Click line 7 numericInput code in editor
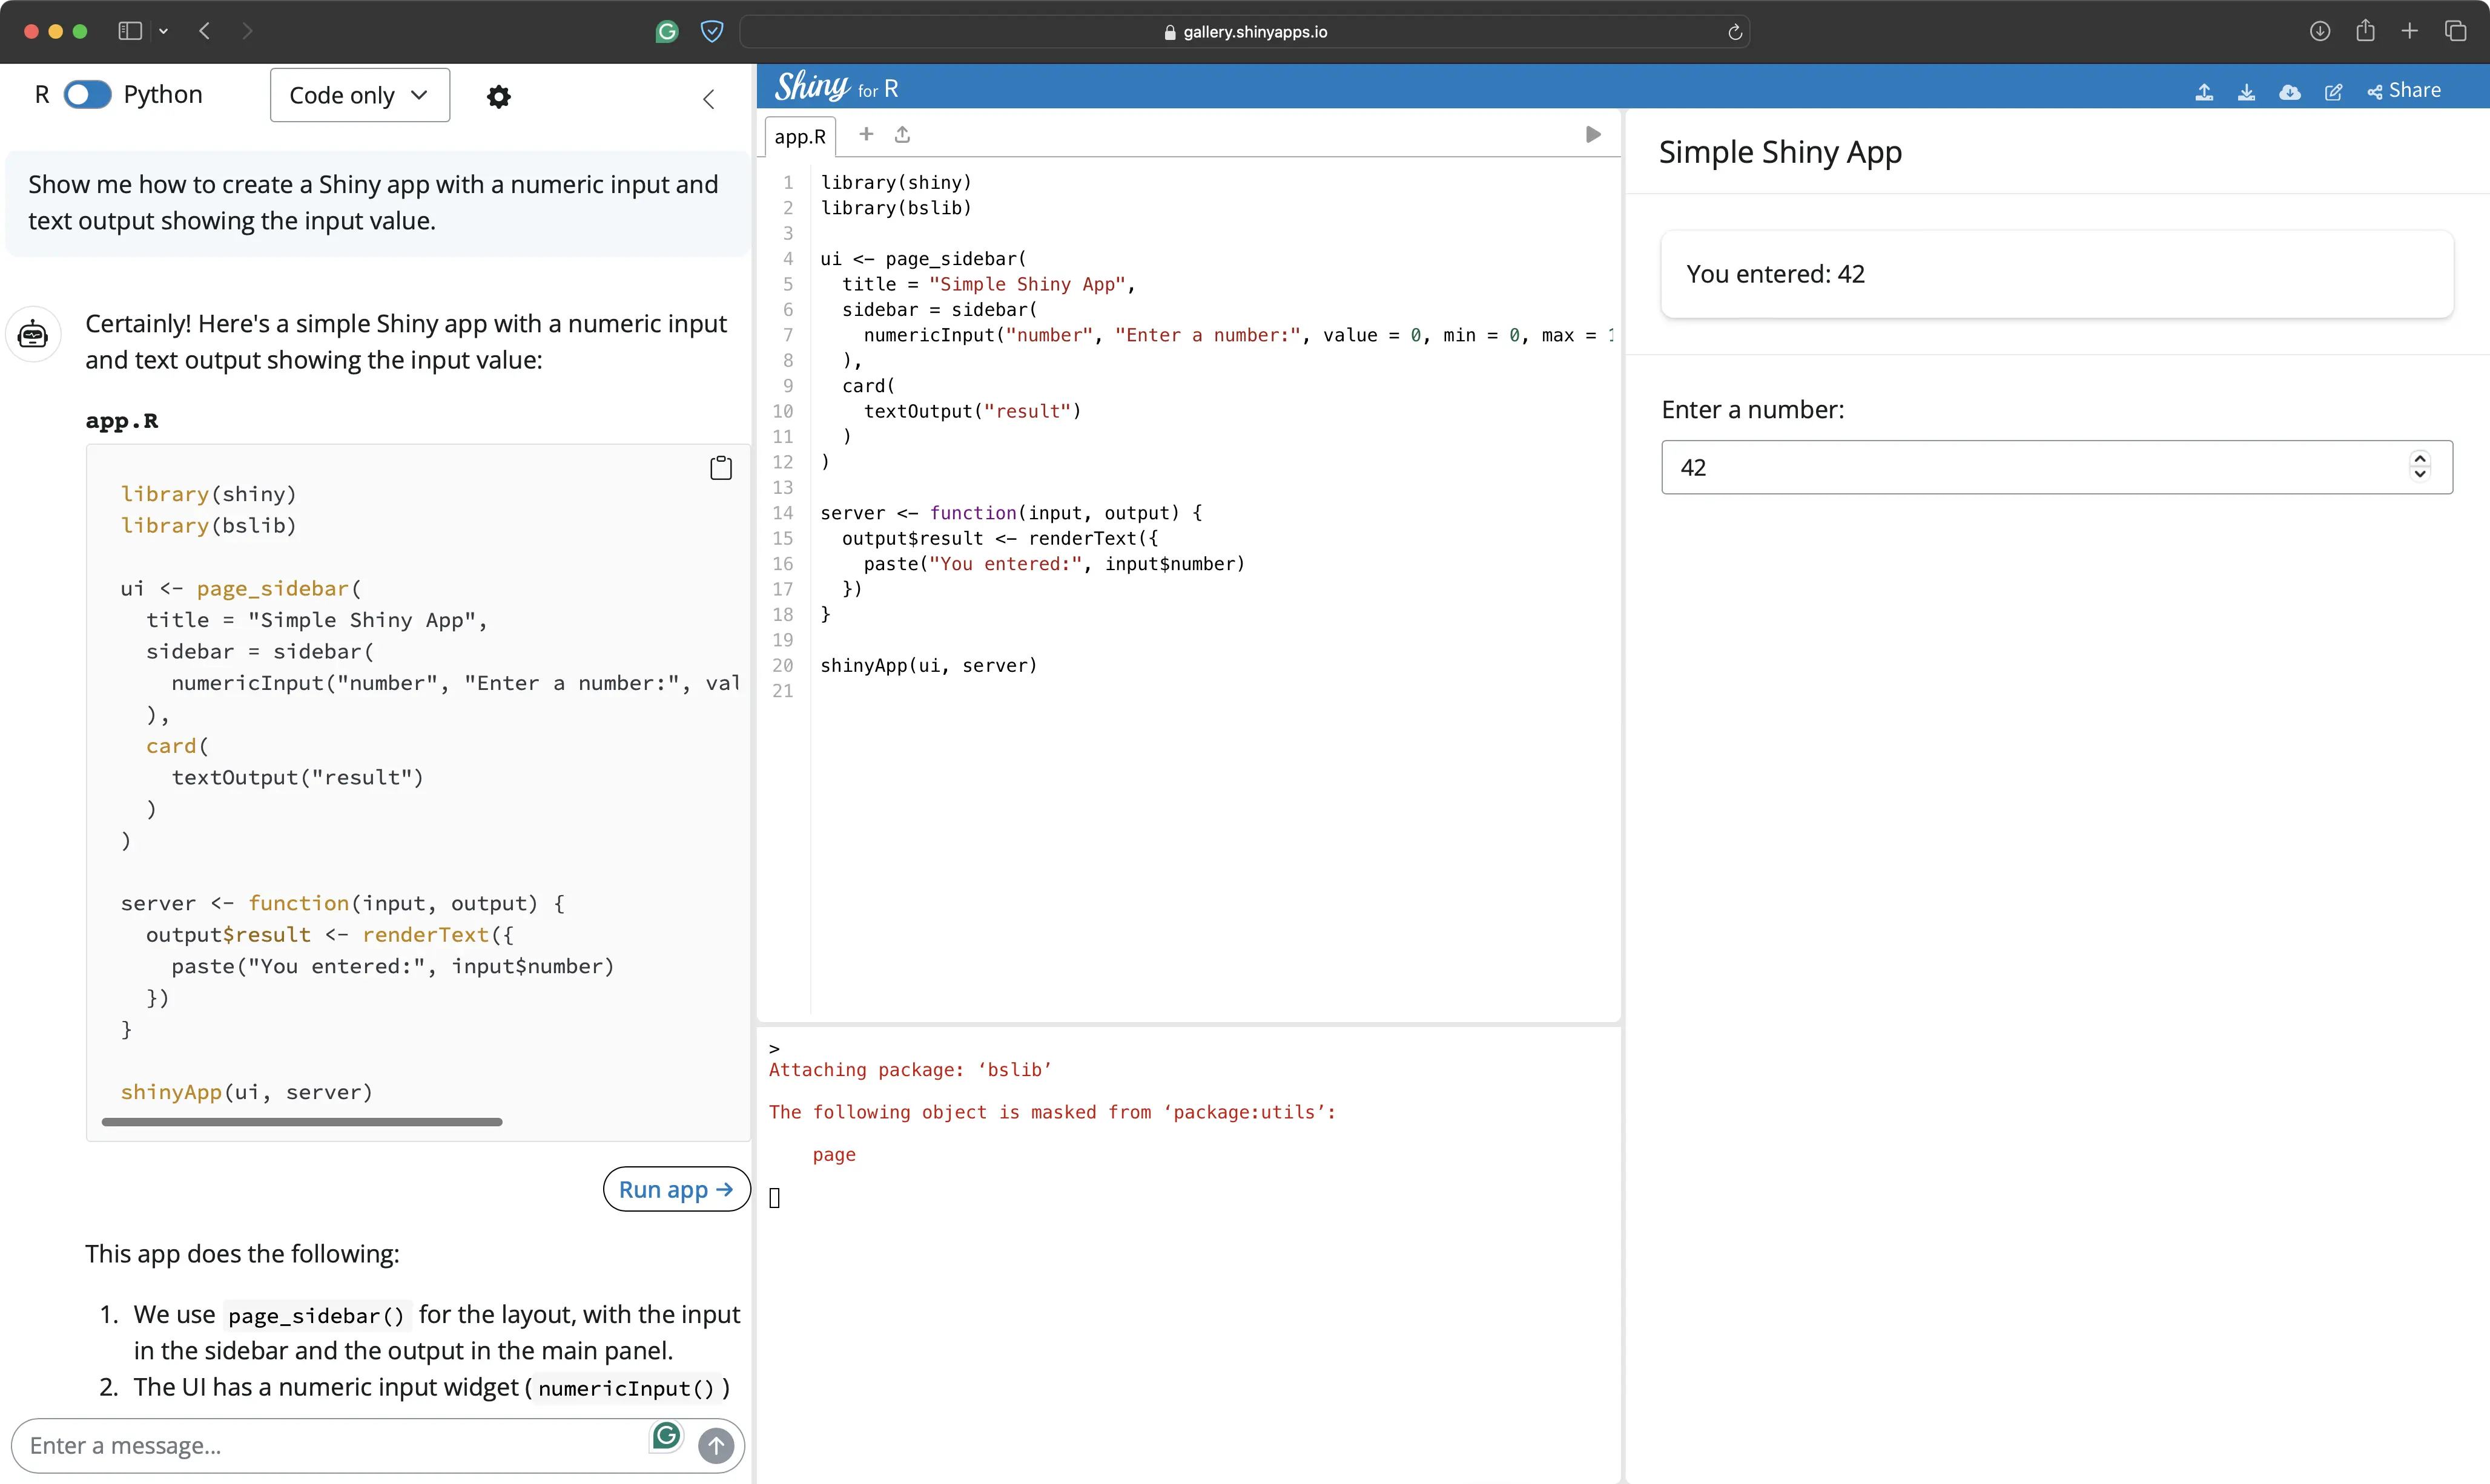 1238,335
